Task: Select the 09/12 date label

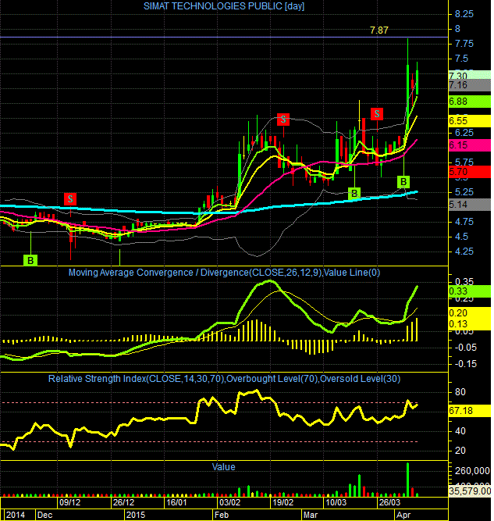Action: (x=69, y=502)
